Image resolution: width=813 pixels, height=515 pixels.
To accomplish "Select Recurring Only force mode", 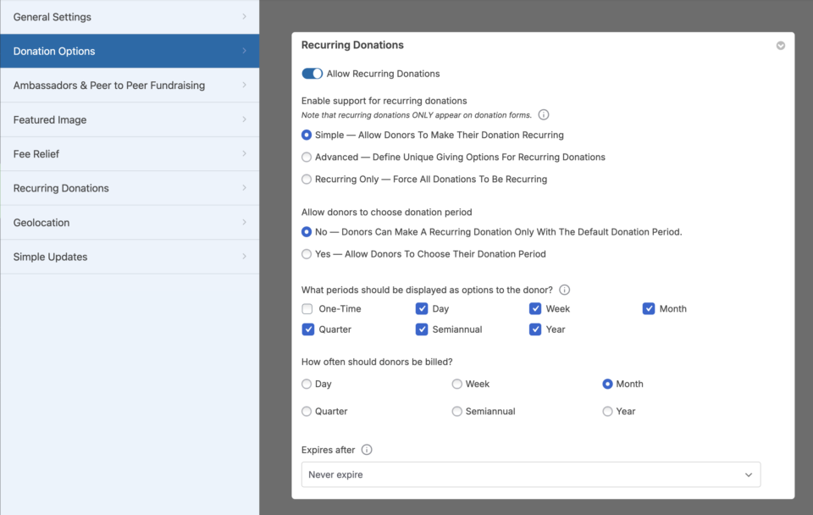I will coord(307,179).
